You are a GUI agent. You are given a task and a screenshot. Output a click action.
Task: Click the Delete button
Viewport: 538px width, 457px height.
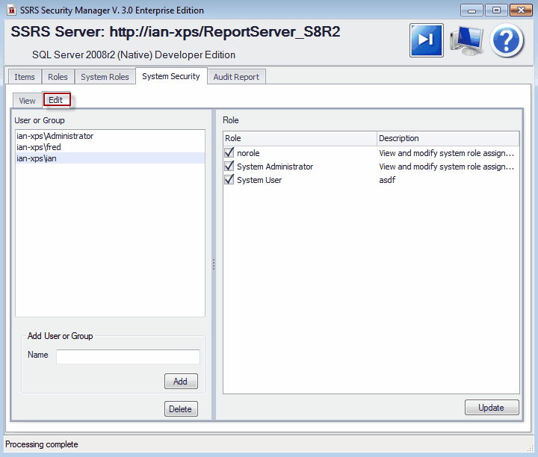pos(181,408)
